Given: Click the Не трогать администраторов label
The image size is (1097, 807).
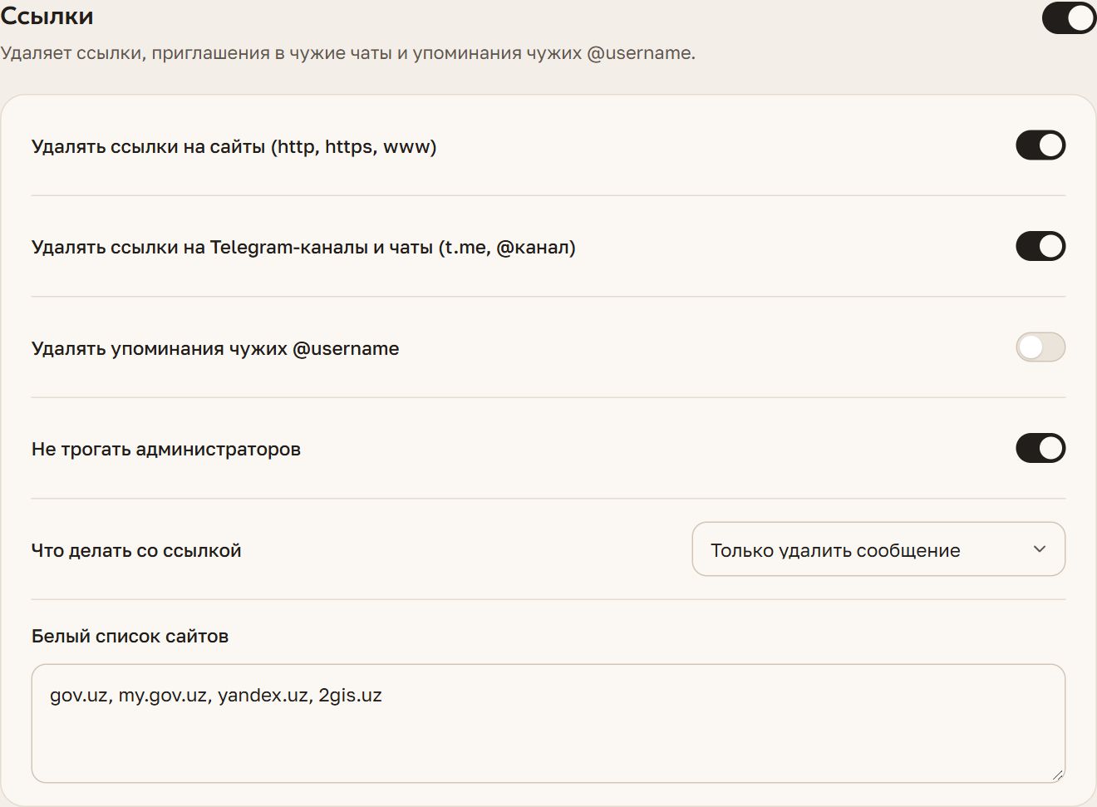Looking at the screenshot, I should point(166,450).
